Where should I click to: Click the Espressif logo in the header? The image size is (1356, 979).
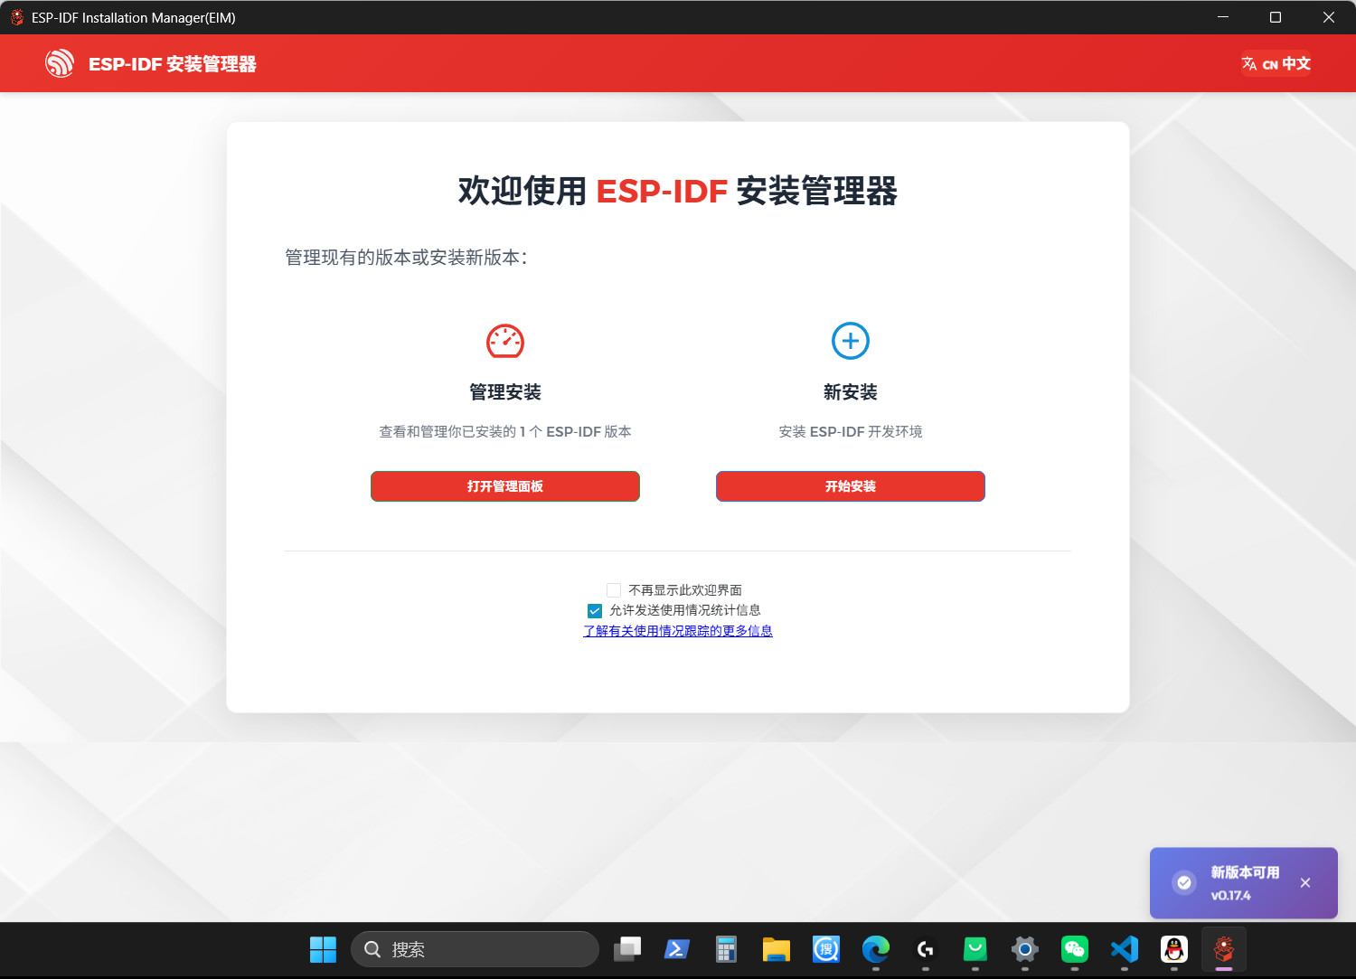pyautogui.click(x=60, y=63)
